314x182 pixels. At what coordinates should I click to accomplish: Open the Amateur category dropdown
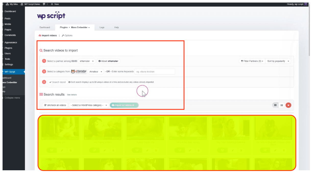coord(96,72)
